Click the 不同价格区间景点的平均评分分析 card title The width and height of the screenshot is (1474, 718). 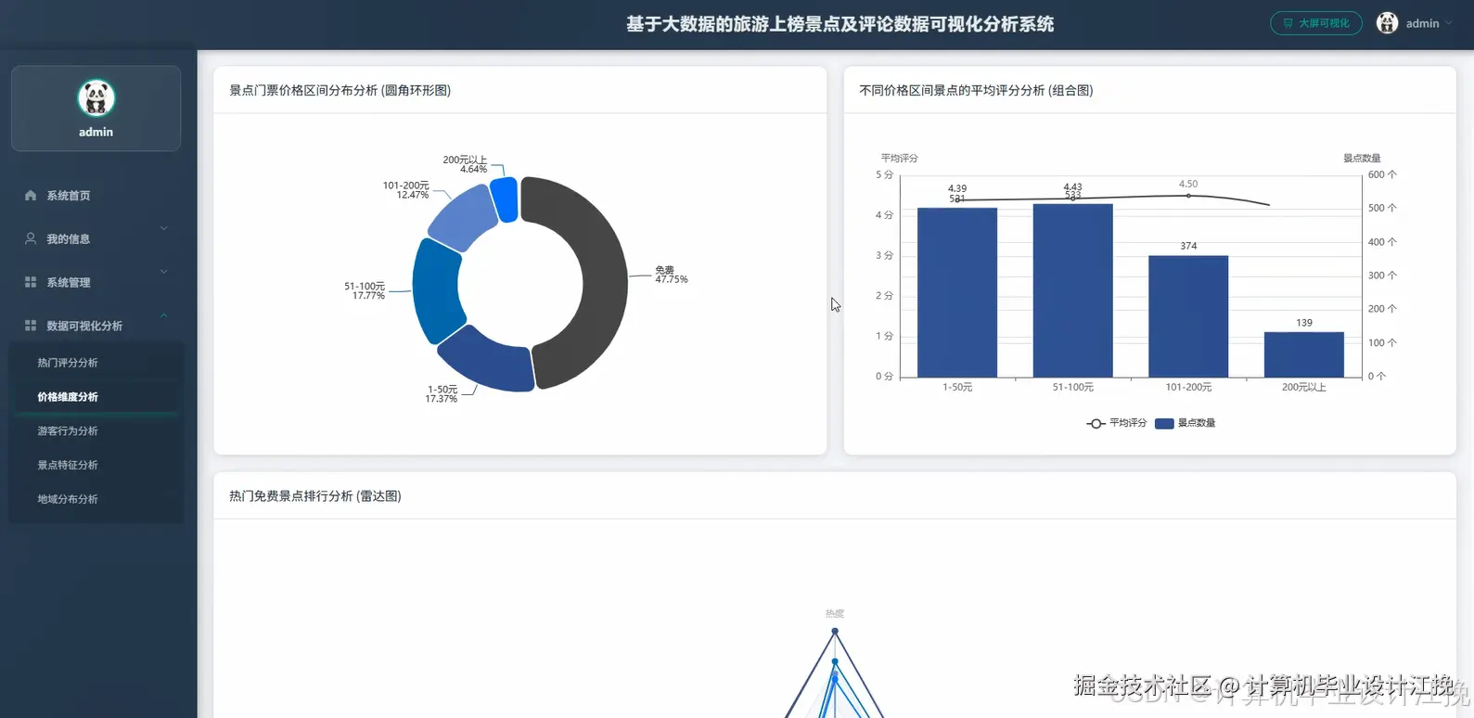(x=976, y=90)
